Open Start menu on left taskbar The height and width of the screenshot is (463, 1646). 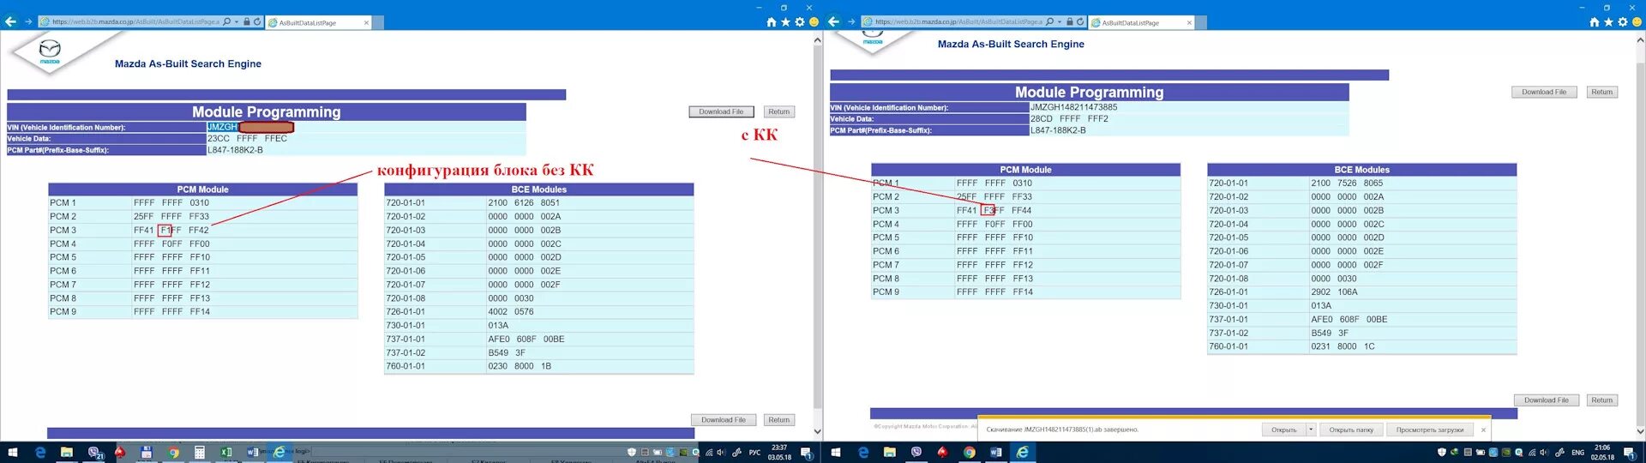tap(12, 453)
